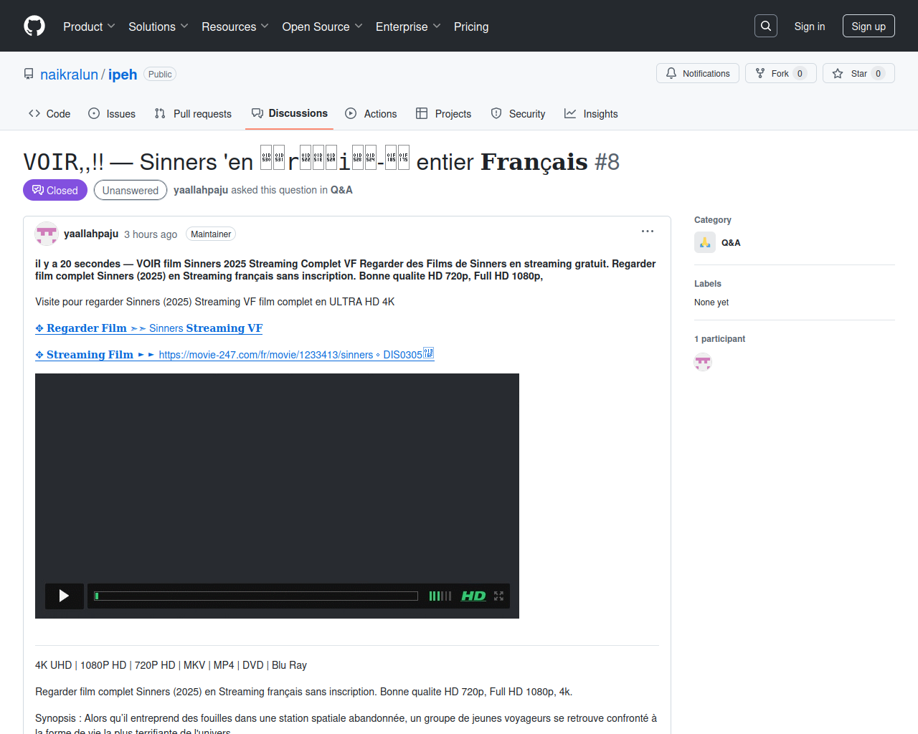918x734 pixels.
Task: Star the repository via star icon
Action: [838, 73]
